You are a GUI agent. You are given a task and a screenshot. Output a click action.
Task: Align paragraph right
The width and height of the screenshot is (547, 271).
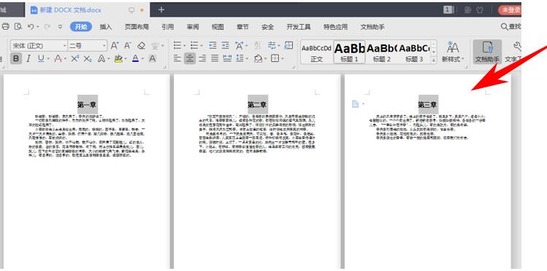click(202, 58)
